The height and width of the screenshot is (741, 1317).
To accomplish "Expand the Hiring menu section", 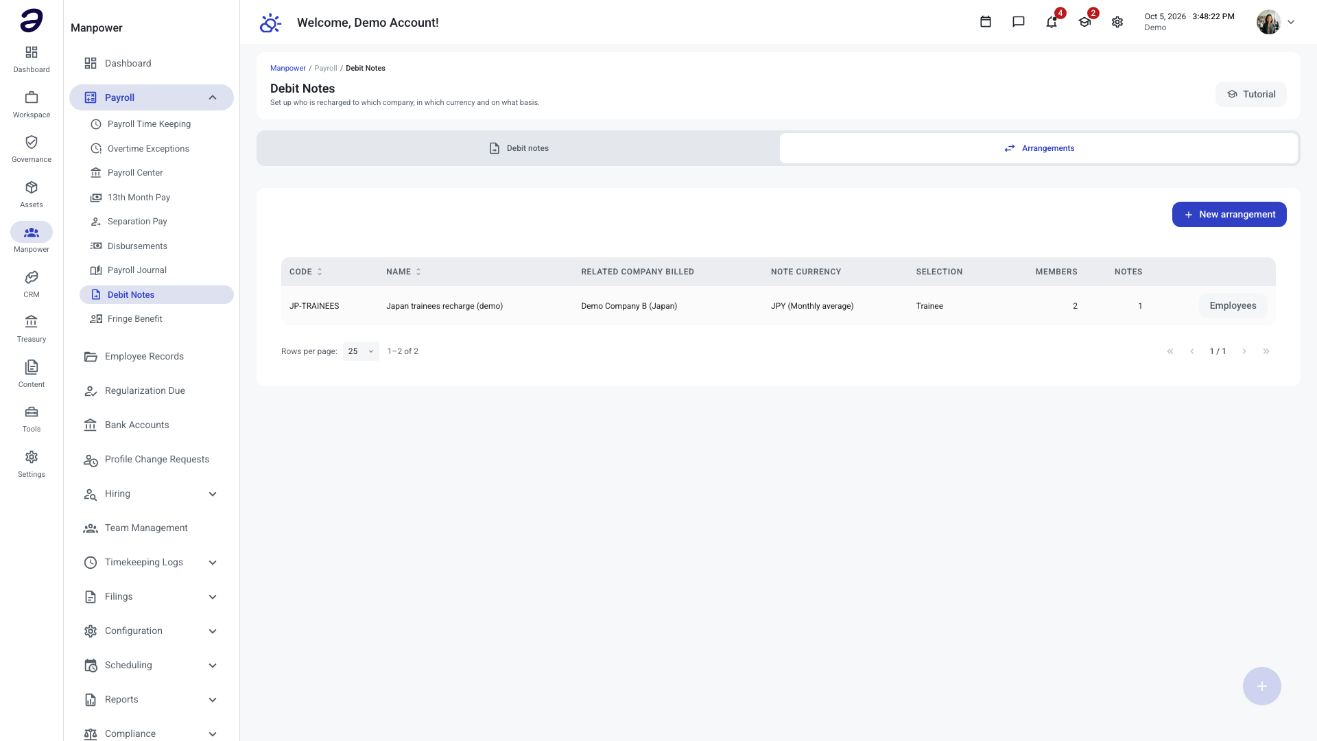I will (213, 494).
